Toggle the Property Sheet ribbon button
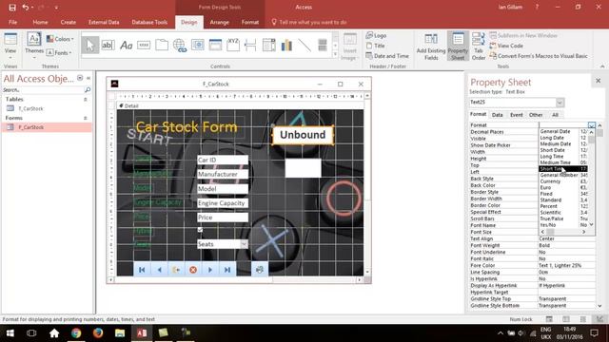 pos(458,47)
